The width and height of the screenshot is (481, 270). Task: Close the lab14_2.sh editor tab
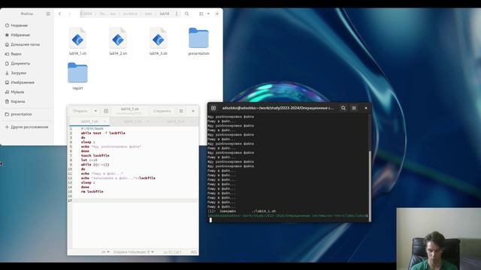click(x=148, y=121)
